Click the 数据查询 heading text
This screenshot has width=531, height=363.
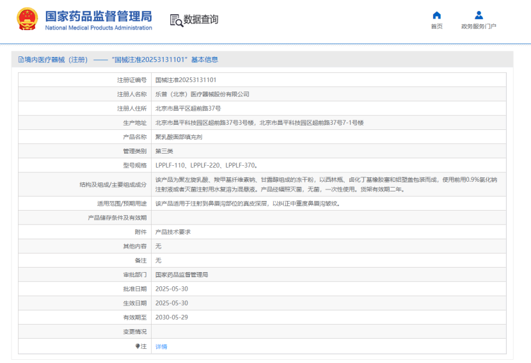(x=201, y=20)
